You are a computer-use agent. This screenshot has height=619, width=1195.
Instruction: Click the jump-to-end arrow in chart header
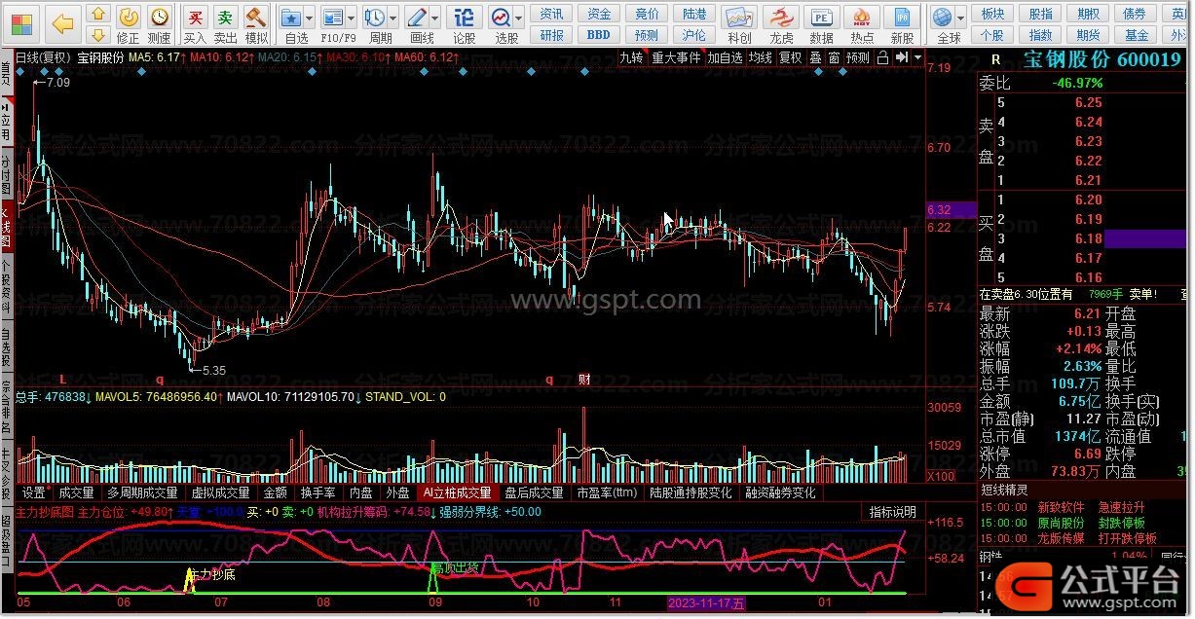pos(901,57)
